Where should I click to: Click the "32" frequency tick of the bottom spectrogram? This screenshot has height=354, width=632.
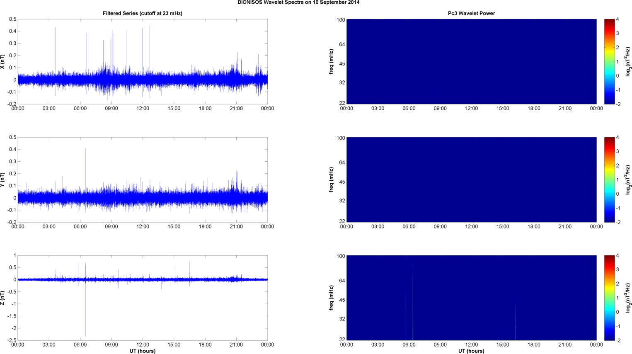[342, 319]
